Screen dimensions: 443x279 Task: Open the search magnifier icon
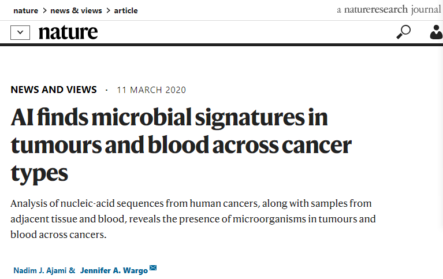pyautogui.click(x=404, y=32)
